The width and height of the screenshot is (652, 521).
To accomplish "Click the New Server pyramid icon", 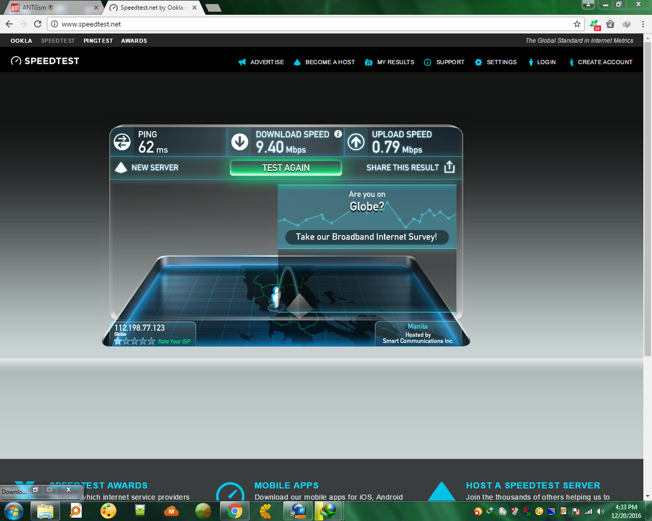I will [120, 167].
